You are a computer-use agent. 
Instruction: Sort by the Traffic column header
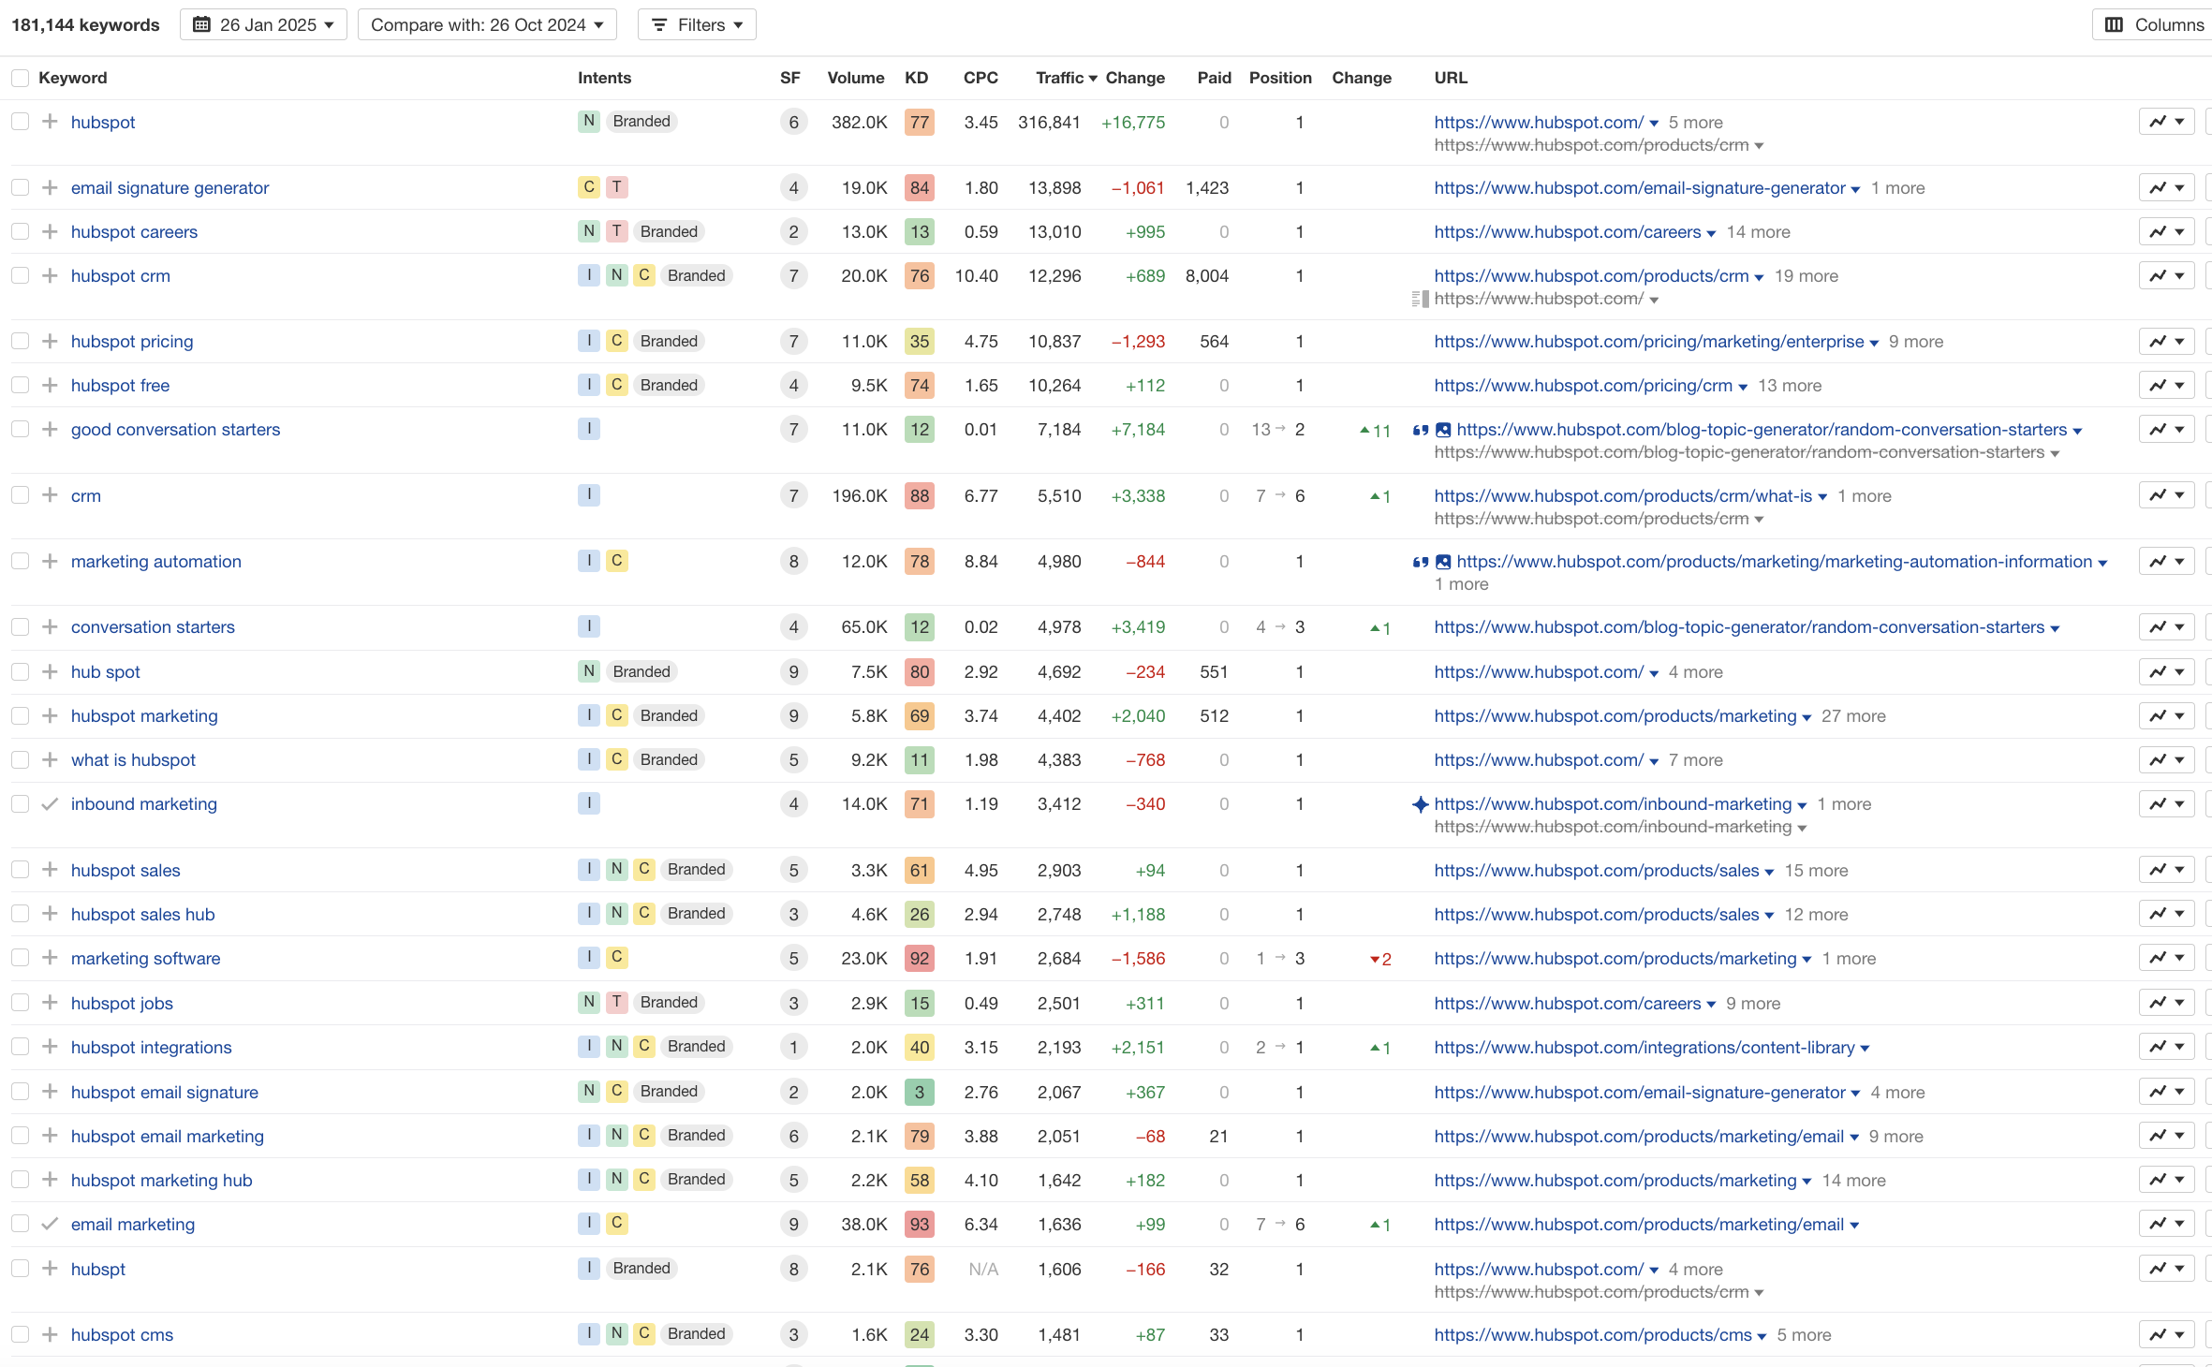pos(1066,78)
